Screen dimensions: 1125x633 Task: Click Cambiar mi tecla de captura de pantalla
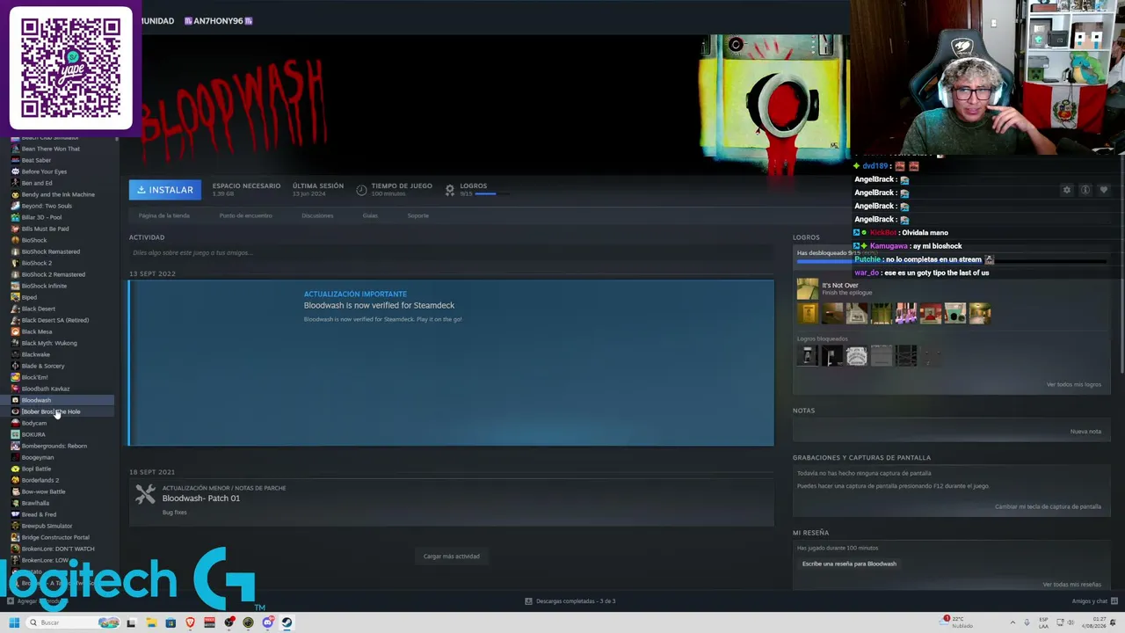pyautogui.click(x=1048, y=506)
